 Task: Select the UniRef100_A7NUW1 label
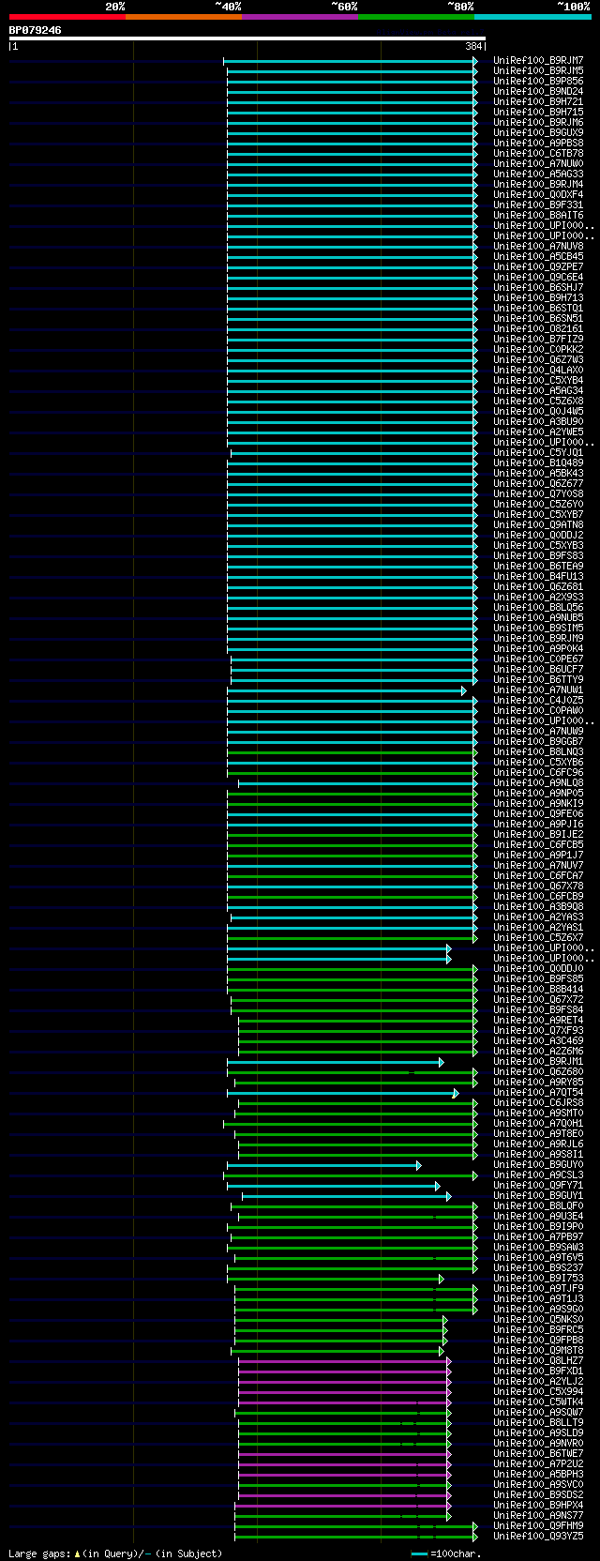click(x=538, y=690)
